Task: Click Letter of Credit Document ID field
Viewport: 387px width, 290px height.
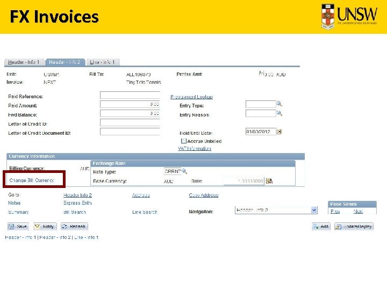Action: click(130, 132)
